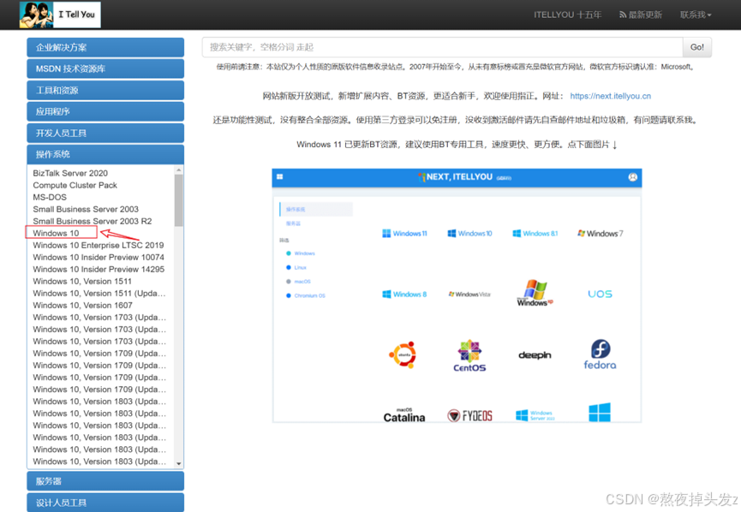This screenshot has height=512, width=741.
Task: Click the Windows Vista logo in preview
Action: [x=469, y=295]
